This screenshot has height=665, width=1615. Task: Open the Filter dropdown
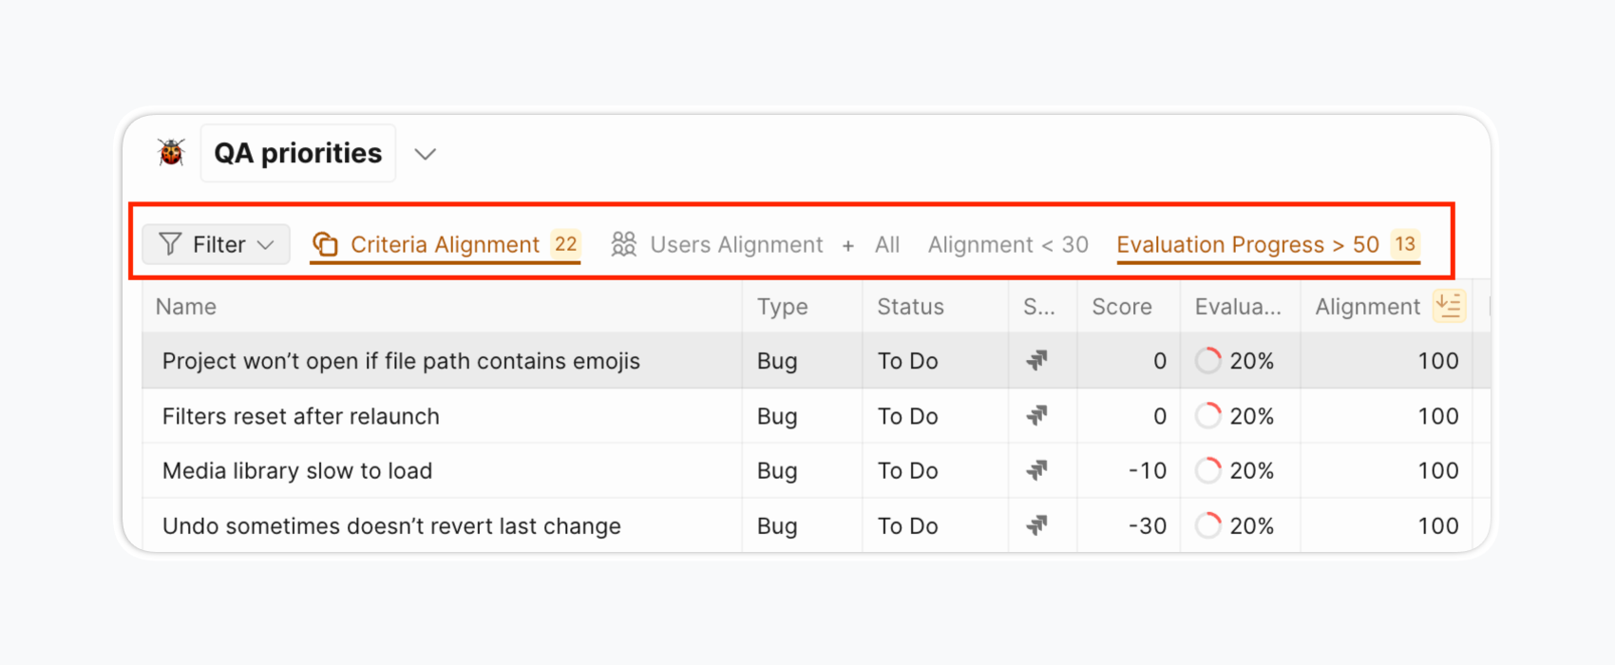[217, 245]
